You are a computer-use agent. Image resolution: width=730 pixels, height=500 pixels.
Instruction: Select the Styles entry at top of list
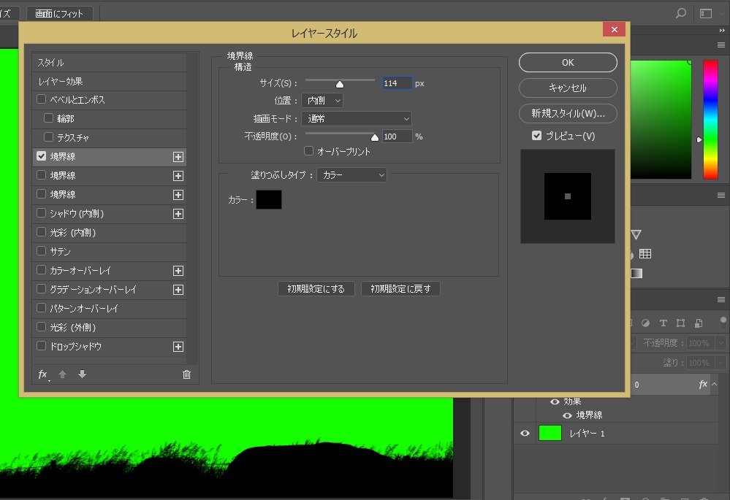click(x=51, y=63)
